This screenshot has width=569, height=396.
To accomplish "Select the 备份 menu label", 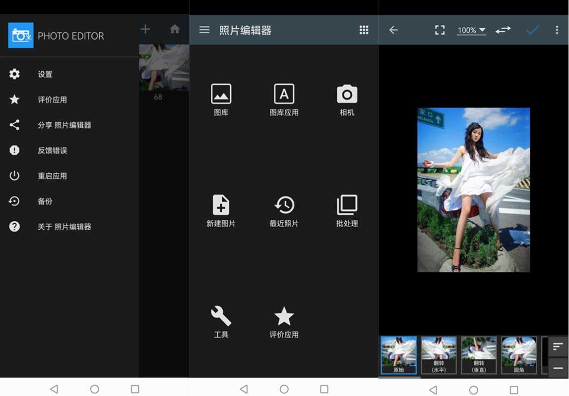I will pos(45,201).
